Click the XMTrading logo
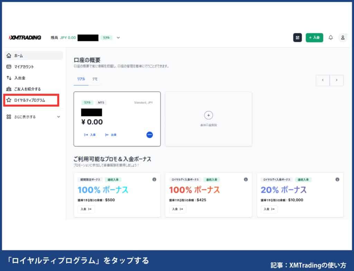Screen dimensions: 354x271 tap(25, 37)
